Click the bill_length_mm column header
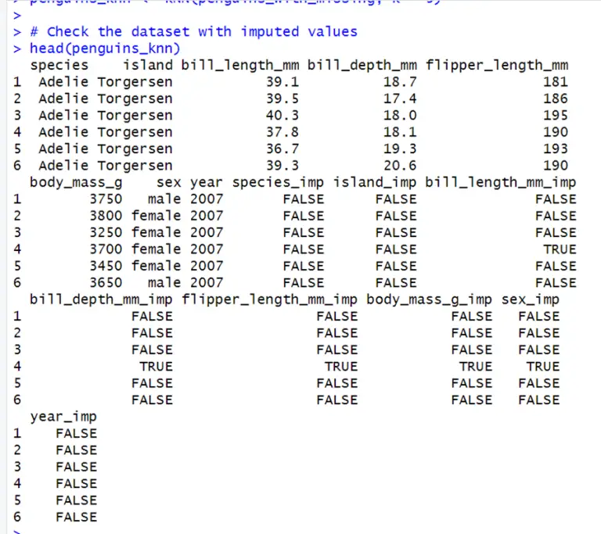The image size is (601, 534). pos(240,65)
